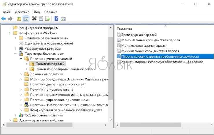Toggle the action pane toolbar icon
Viewport: 214px width, 135px height.
63,19
